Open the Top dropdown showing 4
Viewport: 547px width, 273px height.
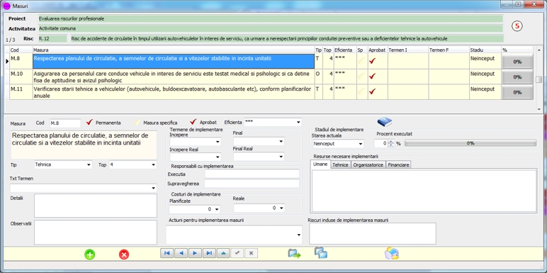pyautogui.click(x=153, y=165)
